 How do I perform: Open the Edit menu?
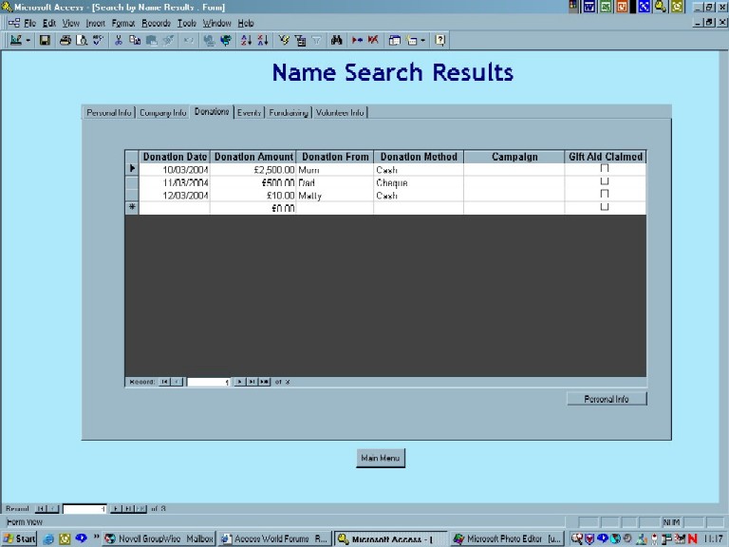[48, 23]
